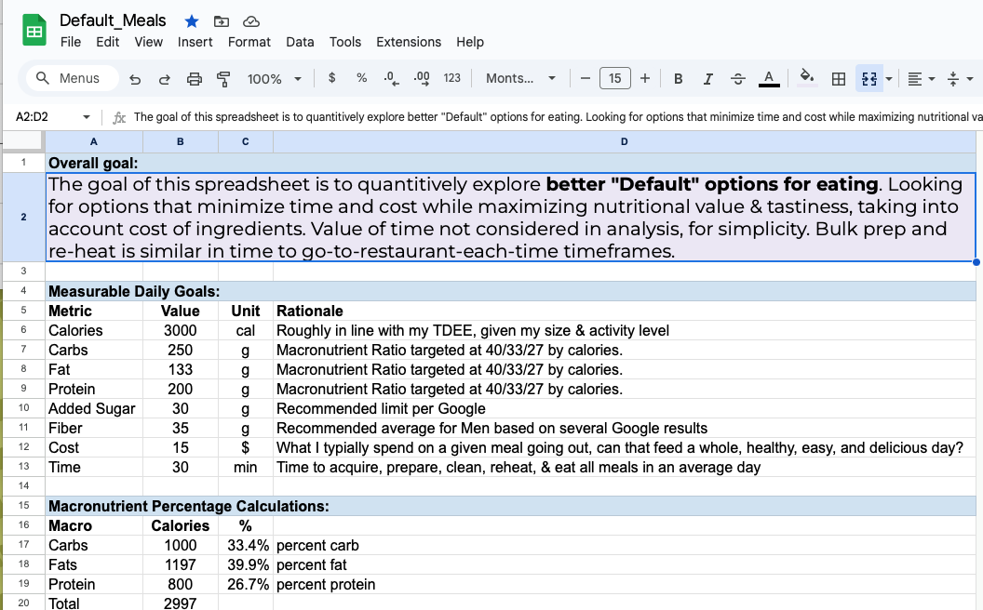Unstar the Default_Meals document

tap(191, 20)
